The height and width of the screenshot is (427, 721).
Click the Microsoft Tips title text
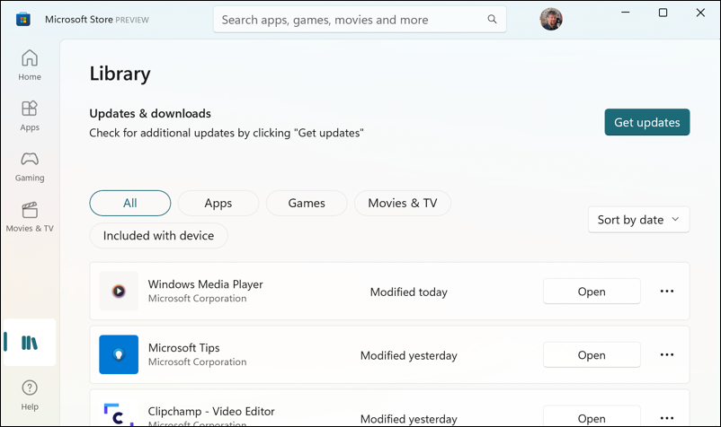pos(184,348)
